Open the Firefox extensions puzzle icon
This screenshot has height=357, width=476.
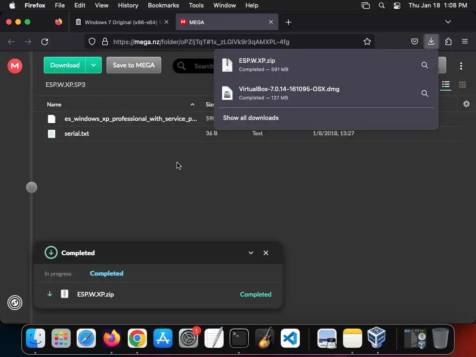click(x=448, y=41)
